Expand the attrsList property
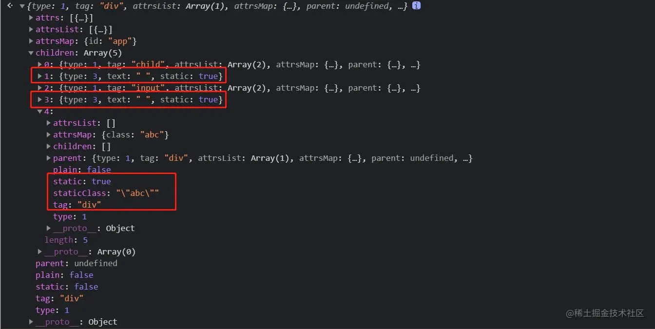The width and height of the screenshot is (655, 329). click(x=31, y=29)
